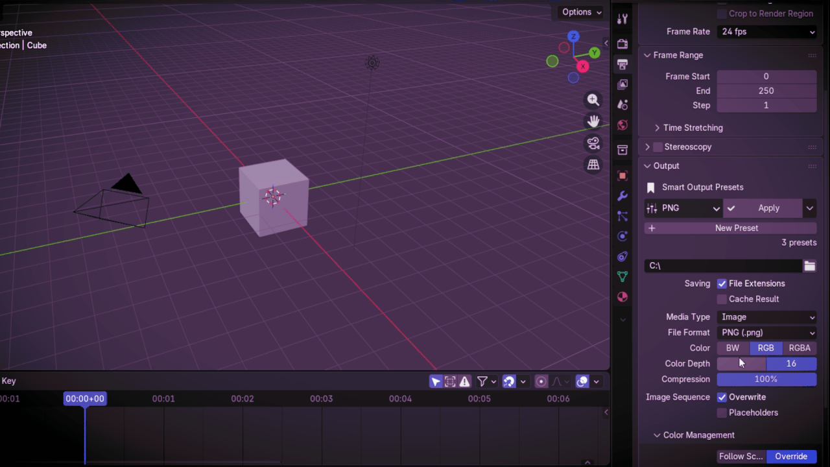Select BW color mode
Screen dimensions: 830x467
(x=733, y=348)
